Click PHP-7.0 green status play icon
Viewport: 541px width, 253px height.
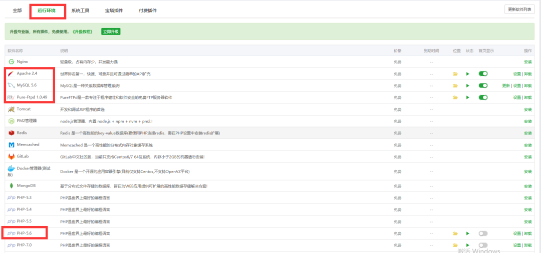pos(468,245)
